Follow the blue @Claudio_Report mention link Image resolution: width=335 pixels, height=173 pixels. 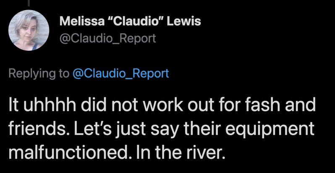click(x=121, y=73)
